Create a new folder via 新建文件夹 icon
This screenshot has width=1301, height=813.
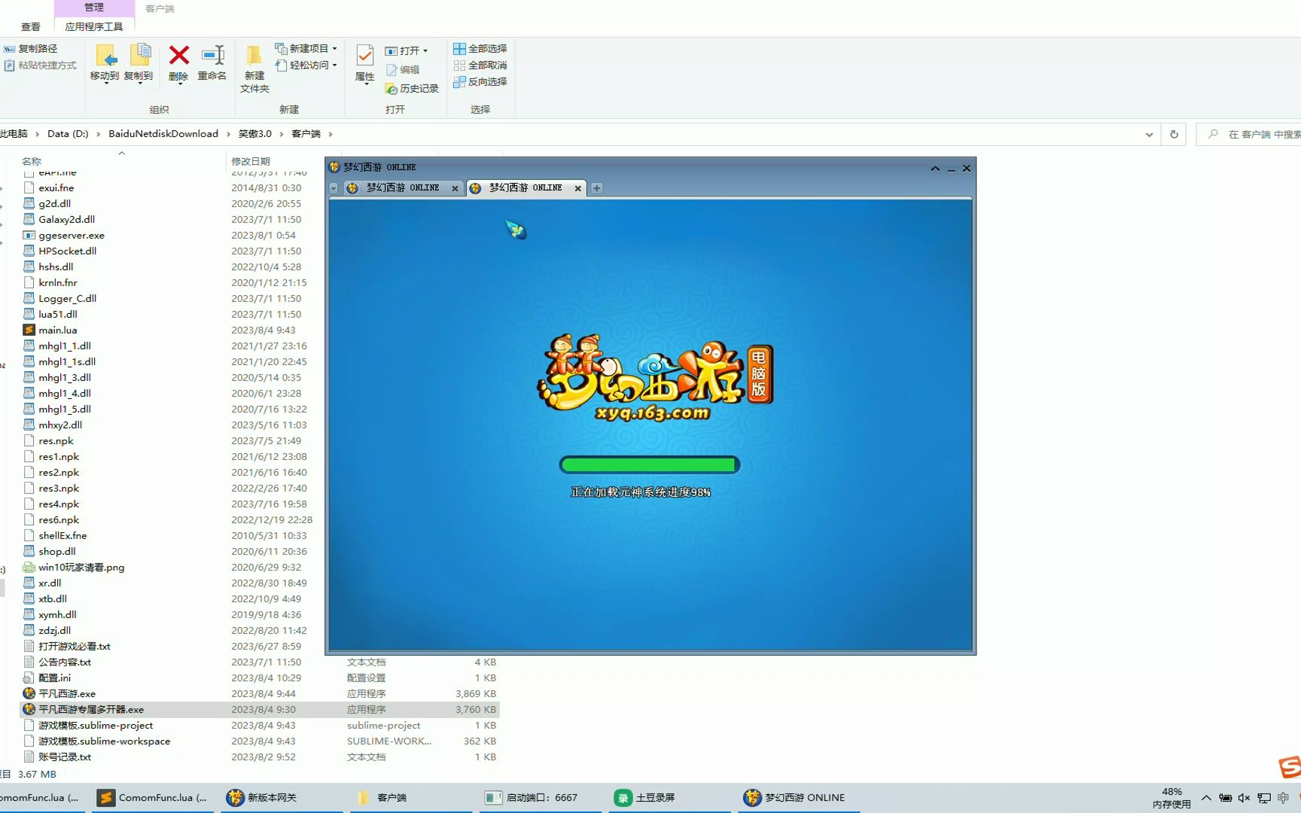[254, 55]
